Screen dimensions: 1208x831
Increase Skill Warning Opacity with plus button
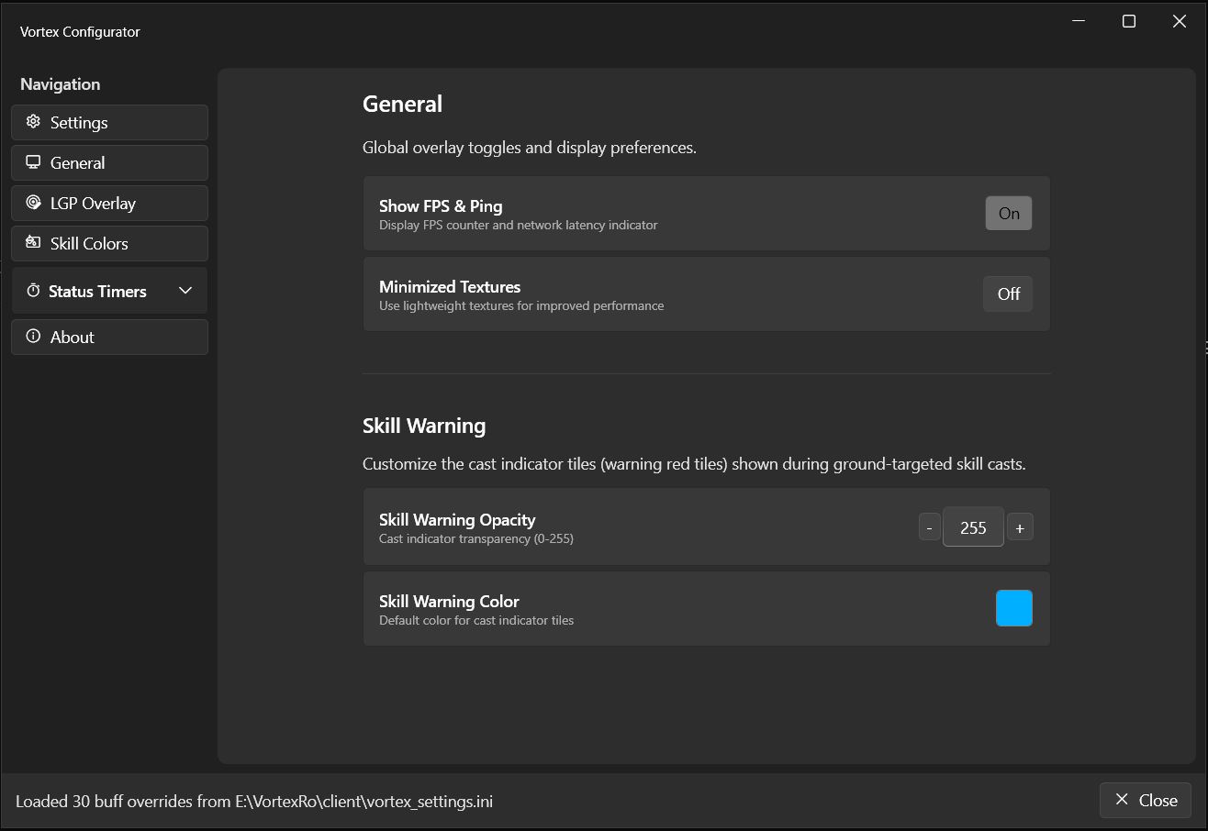tap(1020, 527)
